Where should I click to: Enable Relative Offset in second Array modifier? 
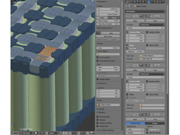point(147,81)
